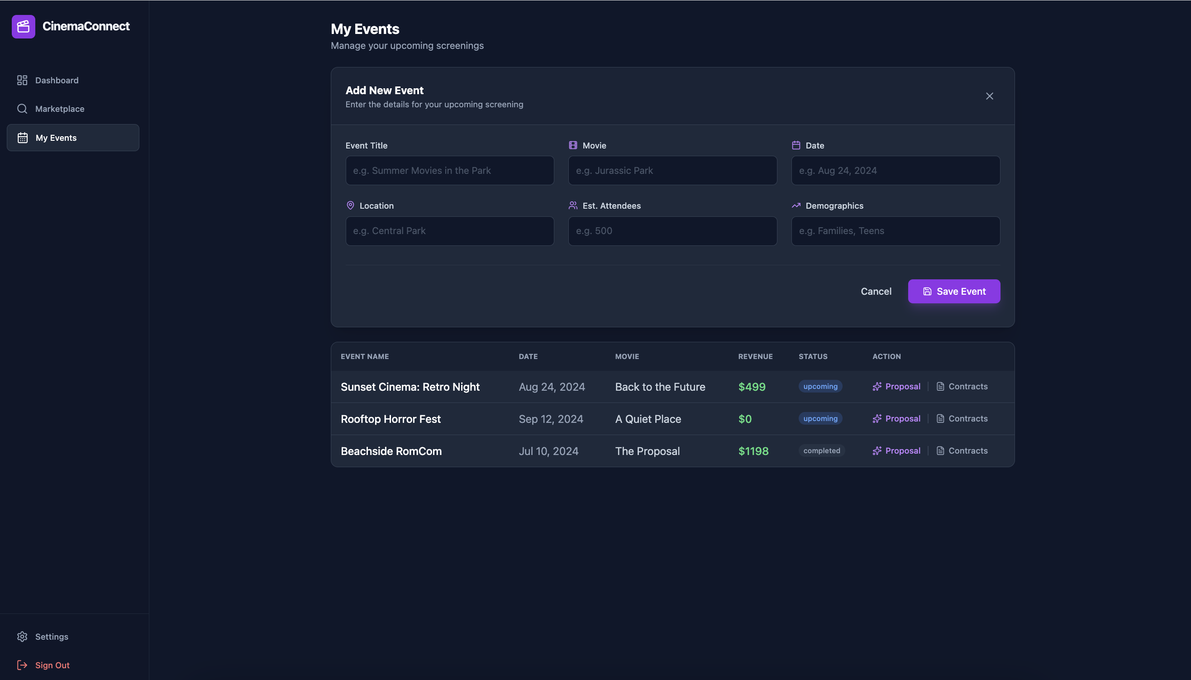
Task: Click the Sign Out icon
Action: 23,665
